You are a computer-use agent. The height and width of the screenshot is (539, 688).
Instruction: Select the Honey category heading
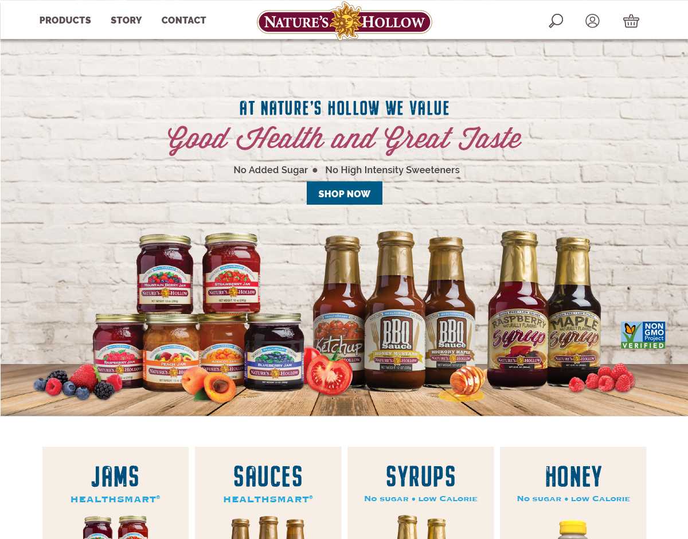[x=573, y=476]
